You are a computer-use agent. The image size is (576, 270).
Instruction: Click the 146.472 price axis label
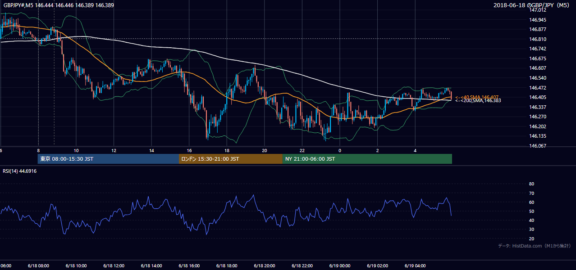coord(537,88)
